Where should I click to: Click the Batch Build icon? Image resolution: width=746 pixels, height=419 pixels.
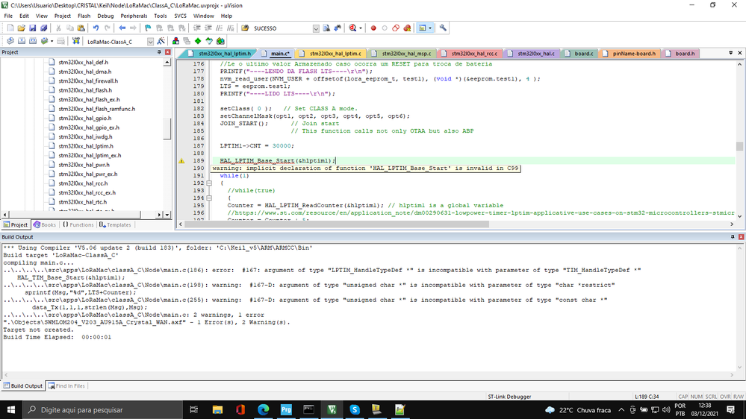(44, 41)
